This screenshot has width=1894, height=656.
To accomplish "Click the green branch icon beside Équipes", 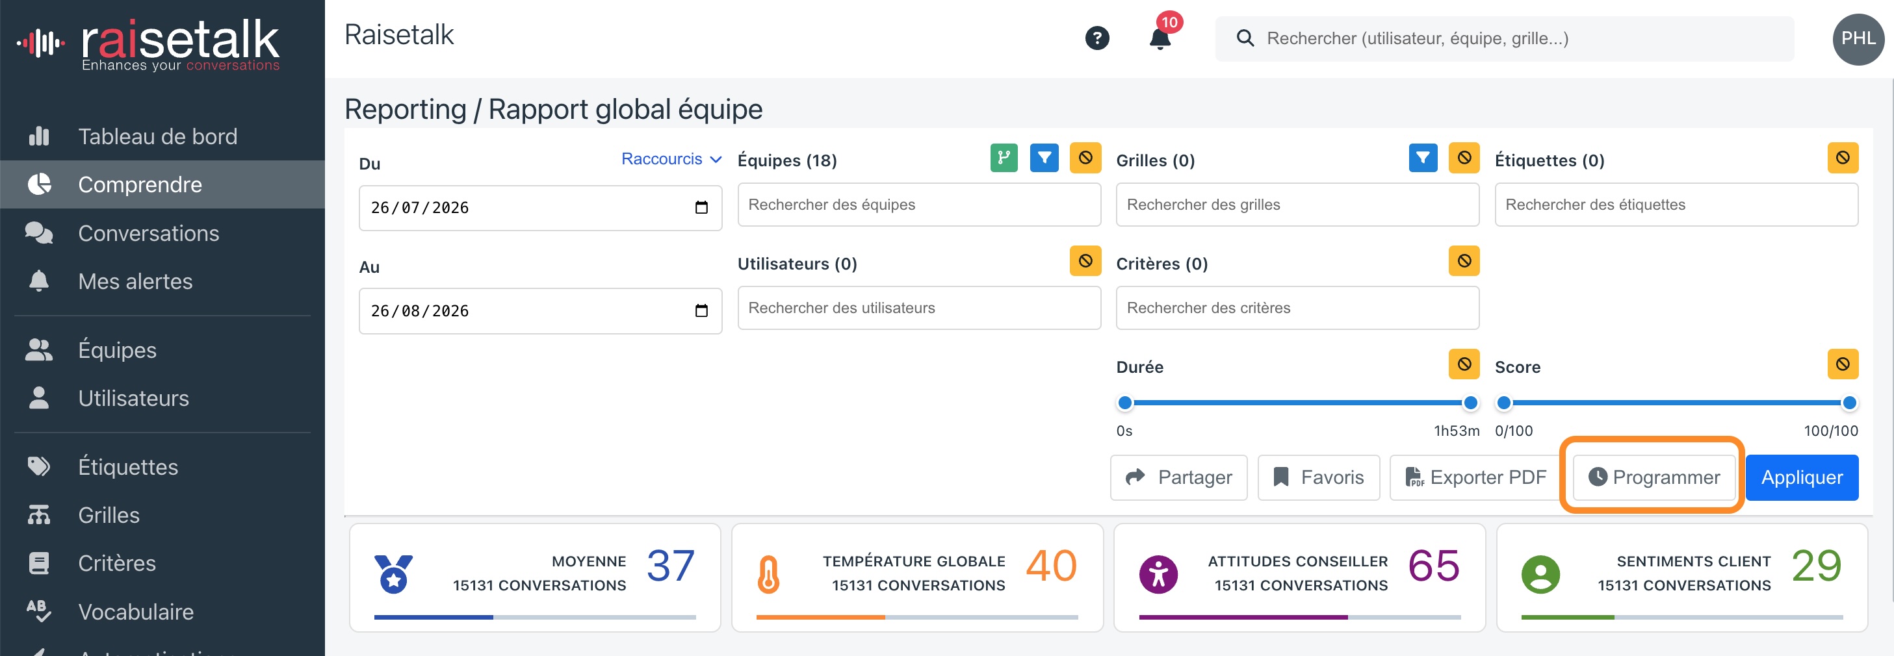I will click(1004, 158).
